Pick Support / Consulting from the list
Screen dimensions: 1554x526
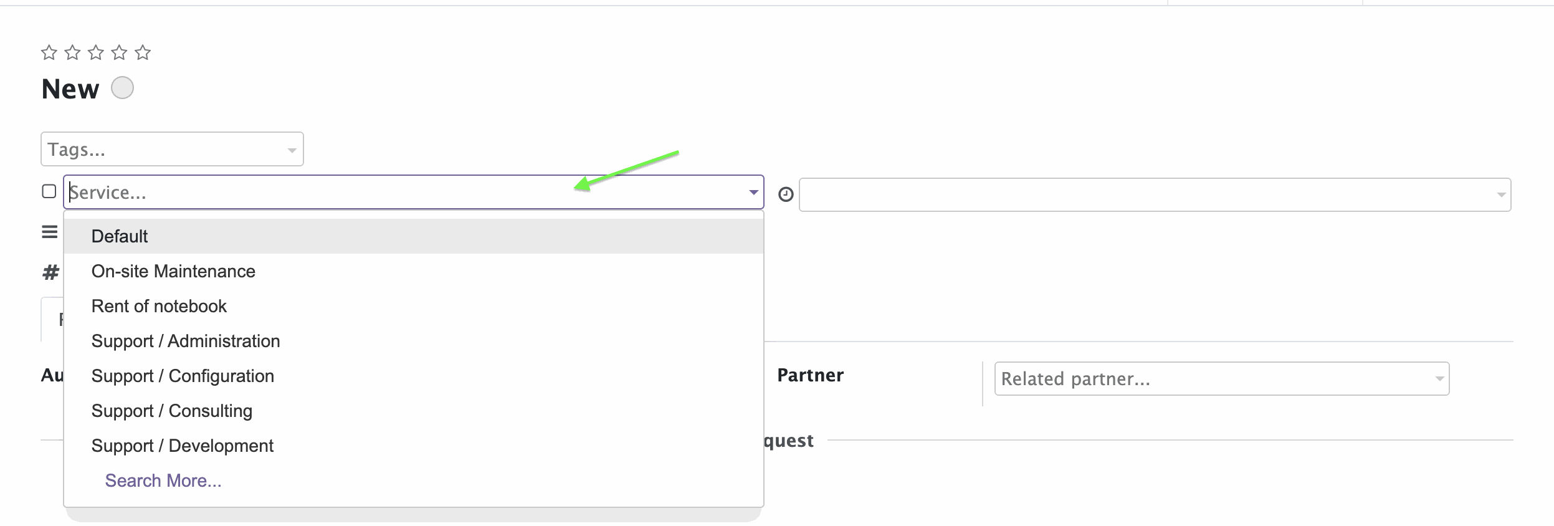(x=414, y=411)
